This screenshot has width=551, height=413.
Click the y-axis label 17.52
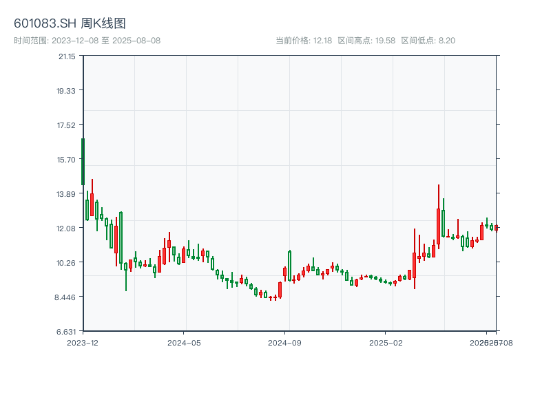click(x=66, y=125)
